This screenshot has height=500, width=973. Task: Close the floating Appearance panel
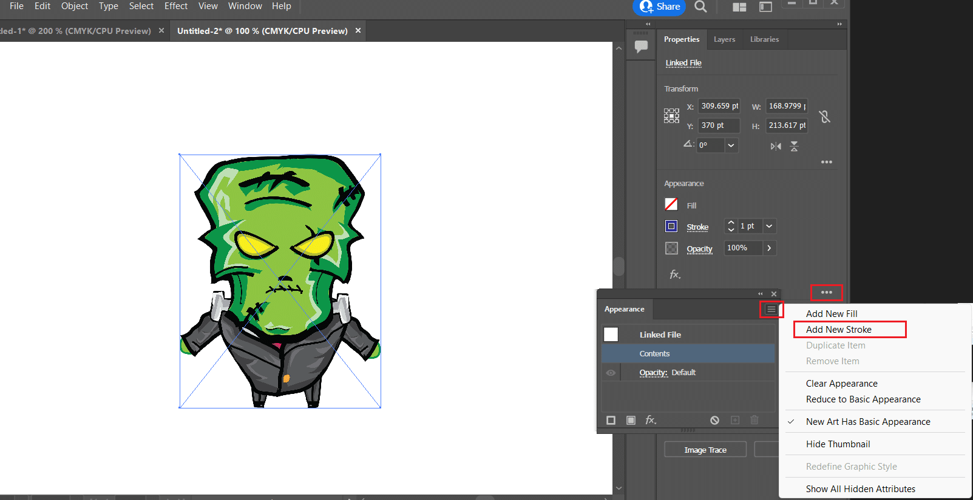[774, 294]
